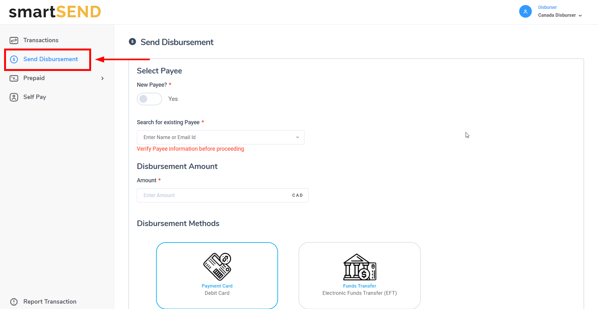The width and height of the screenshot is (598, 309).
Task: Open the Transactions menu item
Action: (x=41, y=40)
